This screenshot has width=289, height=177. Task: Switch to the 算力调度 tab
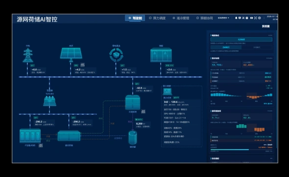[x=157, y=18]
